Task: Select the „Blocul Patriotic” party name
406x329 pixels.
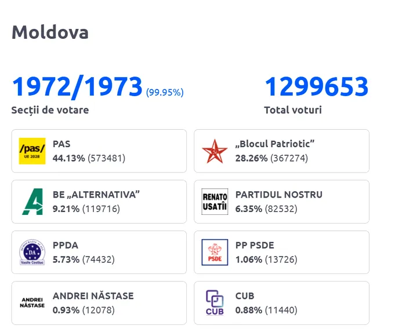Action: click(275, 144)
